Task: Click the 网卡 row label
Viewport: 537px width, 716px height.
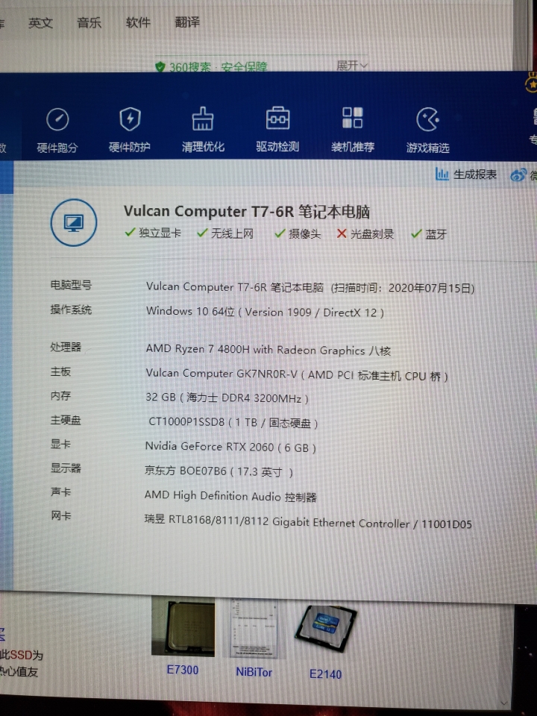Action: tap(60, 516)
